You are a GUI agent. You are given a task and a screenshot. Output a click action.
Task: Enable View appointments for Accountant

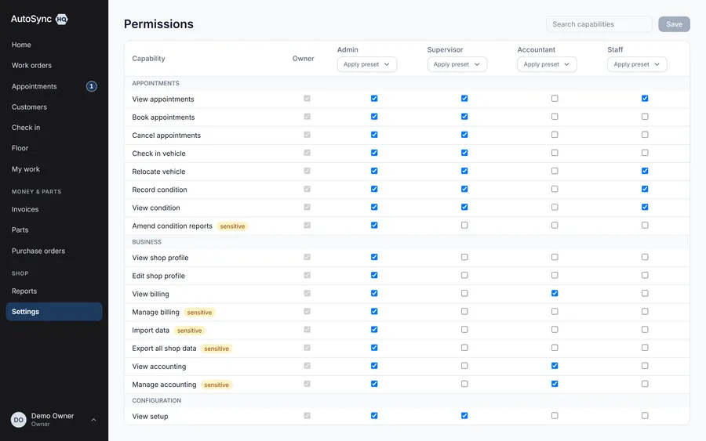click(555, 99)
